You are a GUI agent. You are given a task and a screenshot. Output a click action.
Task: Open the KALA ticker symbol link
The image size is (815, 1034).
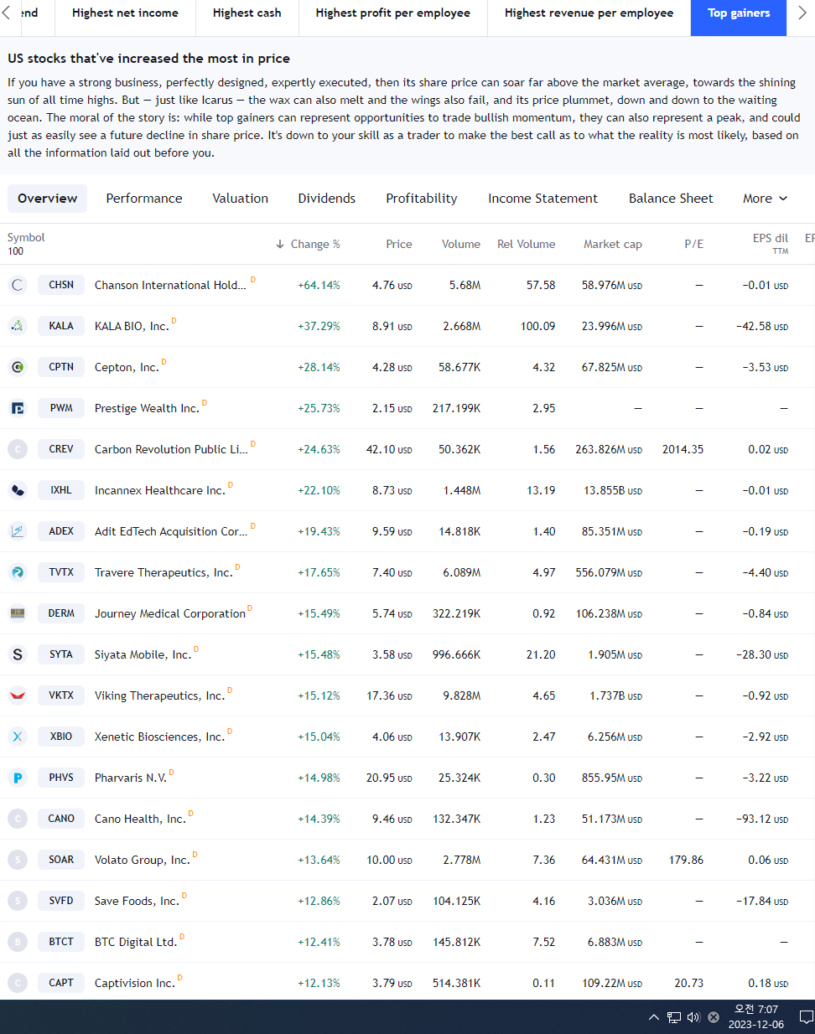point(61,326)
